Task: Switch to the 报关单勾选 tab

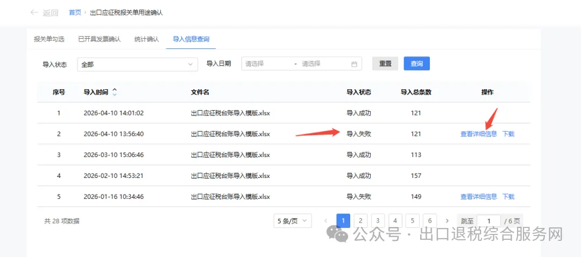Action: tap(49, 39)
